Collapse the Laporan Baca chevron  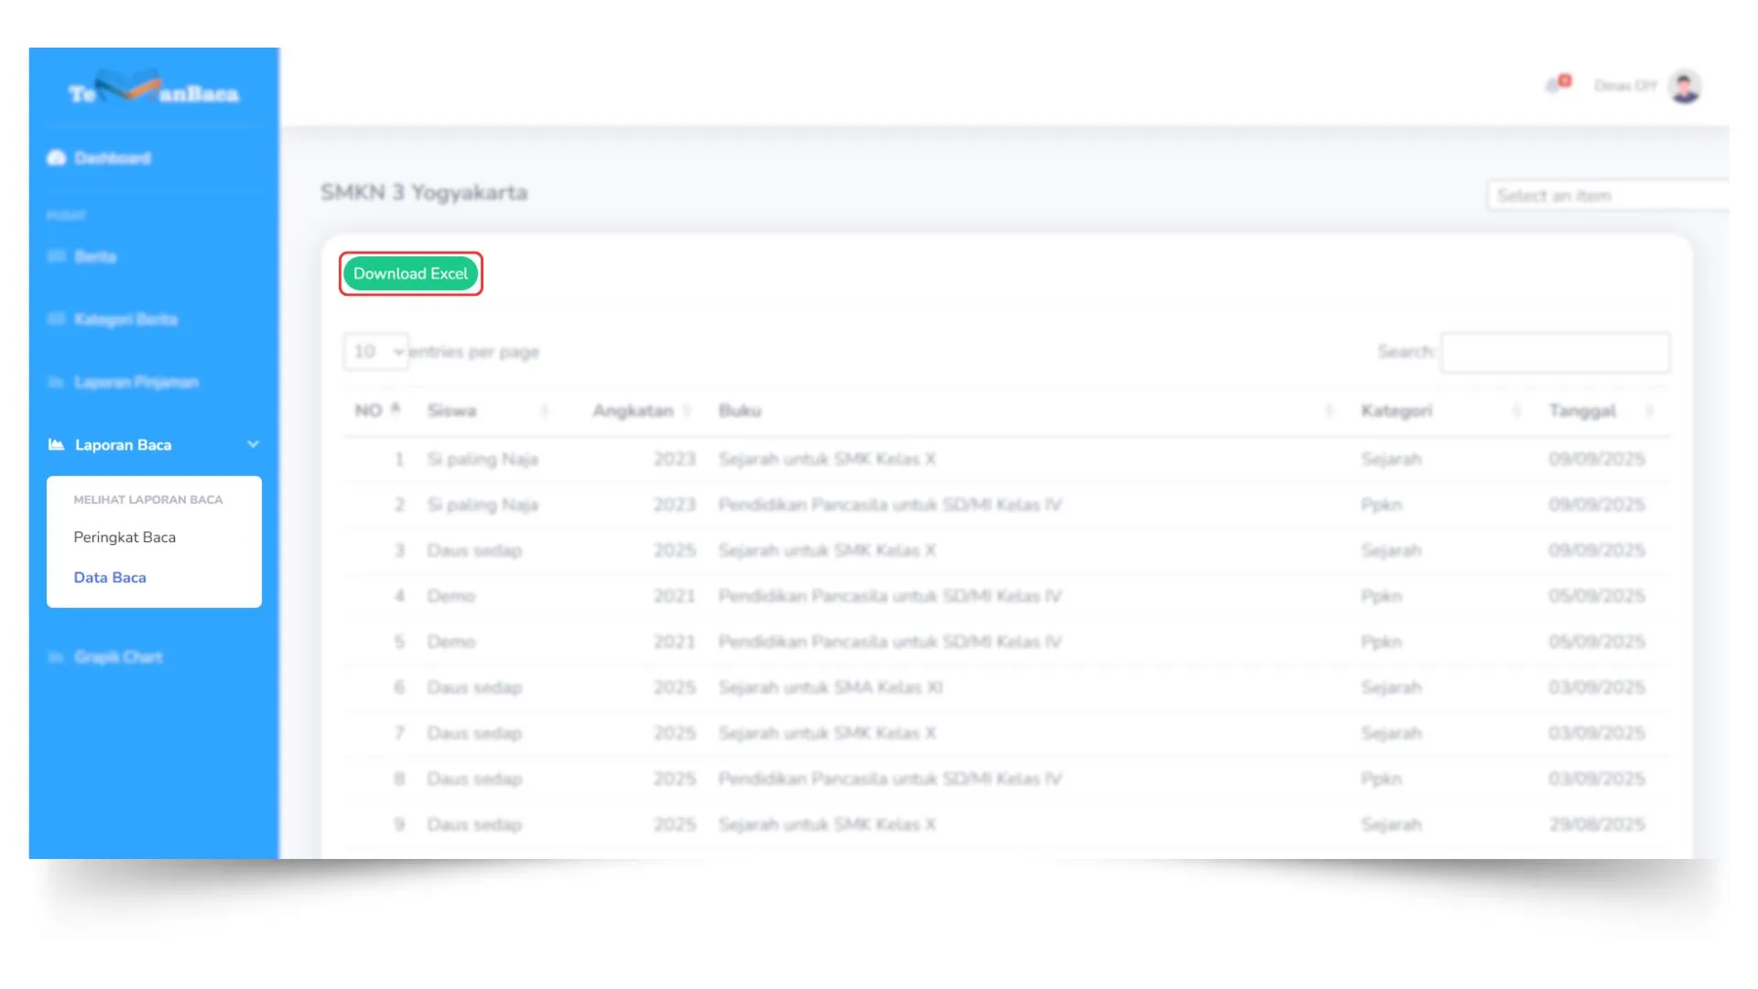(x=253, y=445)
